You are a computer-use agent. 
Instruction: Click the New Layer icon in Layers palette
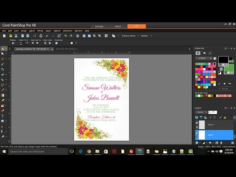[x=197, y=143]
